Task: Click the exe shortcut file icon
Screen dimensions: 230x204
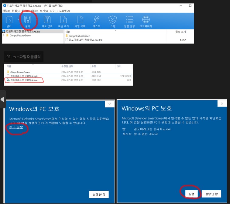Action: (x=8, y=80)
